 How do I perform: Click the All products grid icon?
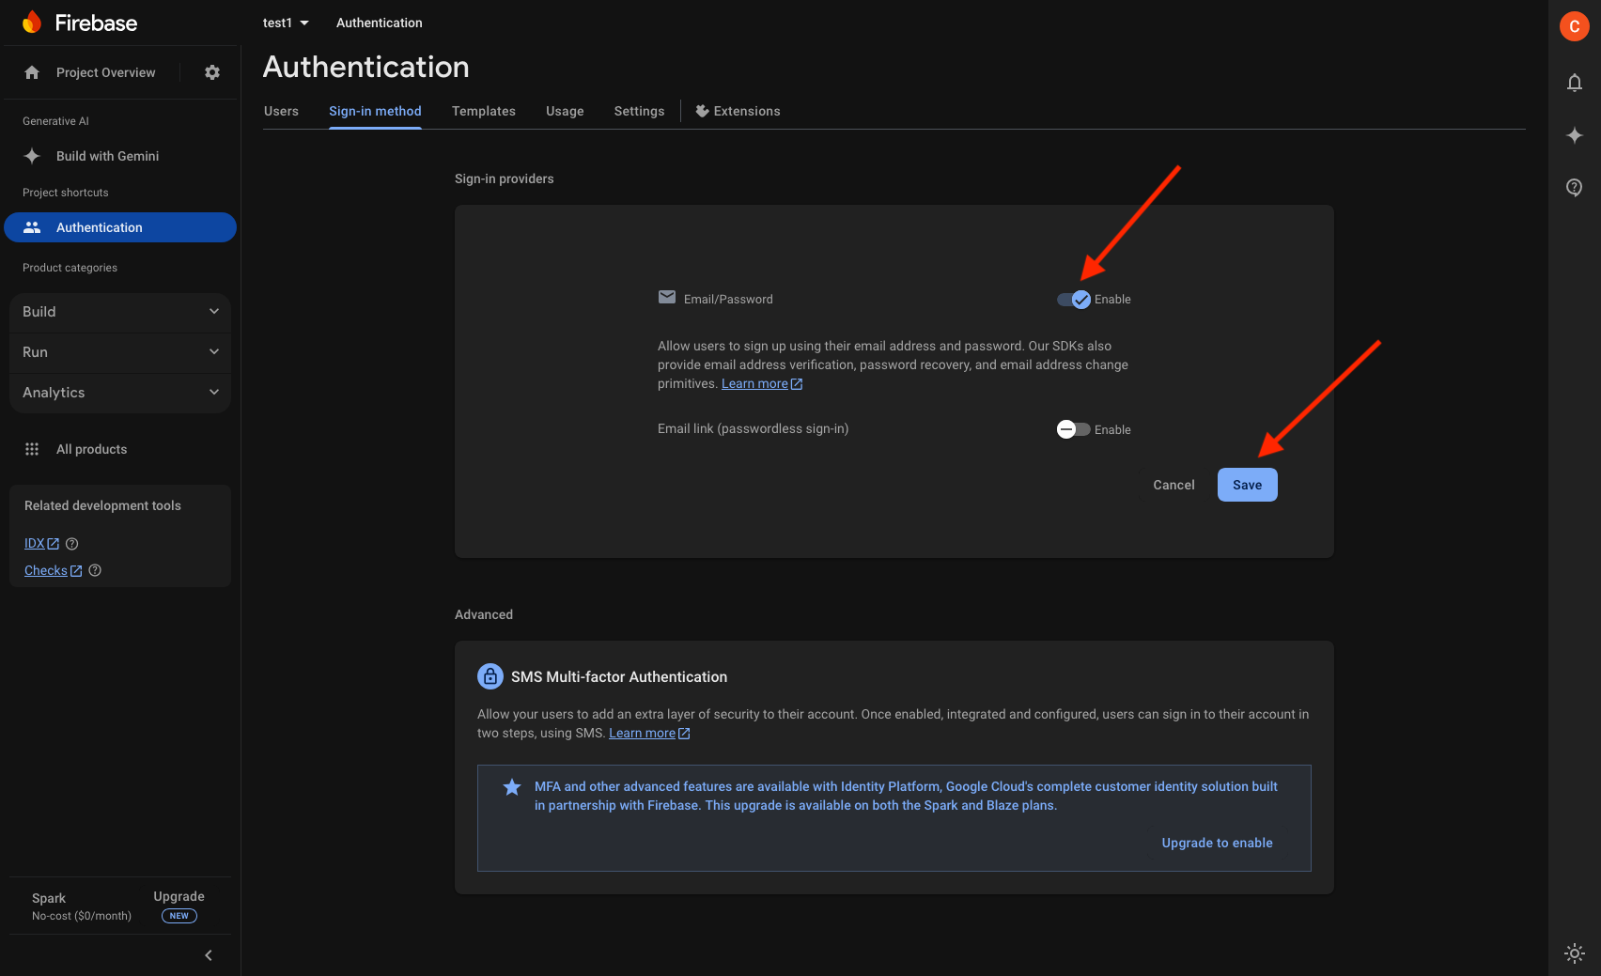point(32,449)
